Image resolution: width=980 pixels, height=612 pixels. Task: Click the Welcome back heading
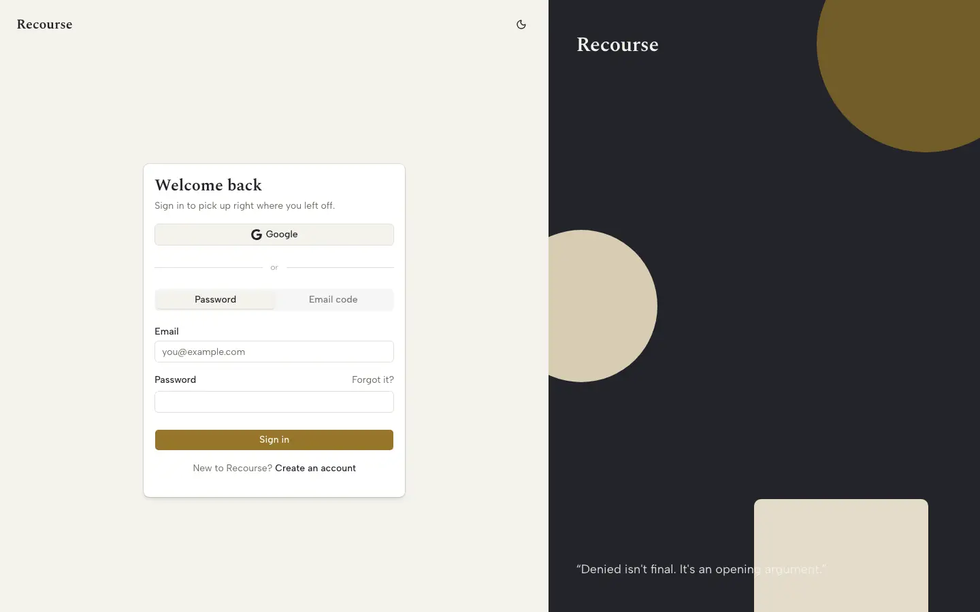coord(208,185)
